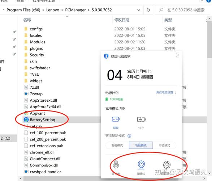Open the smart cooling mode info icon
The image size is (212, 181).
point(129,136)
